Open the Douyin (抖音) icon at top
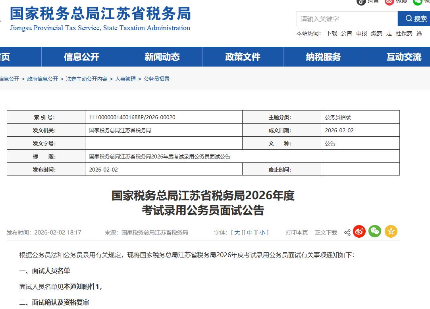Image resolution: width=430 pixels, height=309 pixels. 361,2
